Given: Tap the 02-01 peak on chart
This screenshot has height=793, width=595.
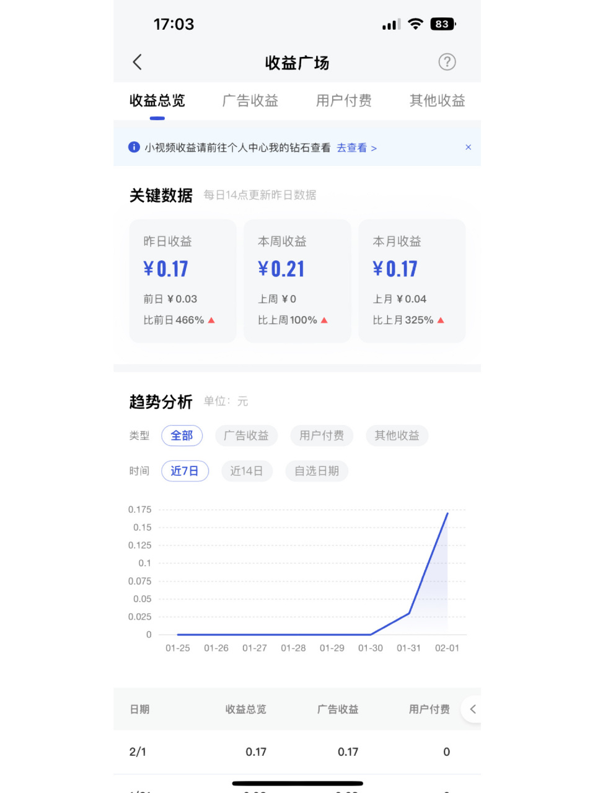Looking at the screenshot, I should click(x=447, y=513).
